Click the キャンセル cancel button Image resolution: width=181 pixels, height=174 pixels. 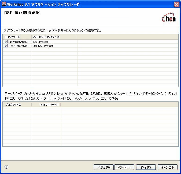(167, 167)
